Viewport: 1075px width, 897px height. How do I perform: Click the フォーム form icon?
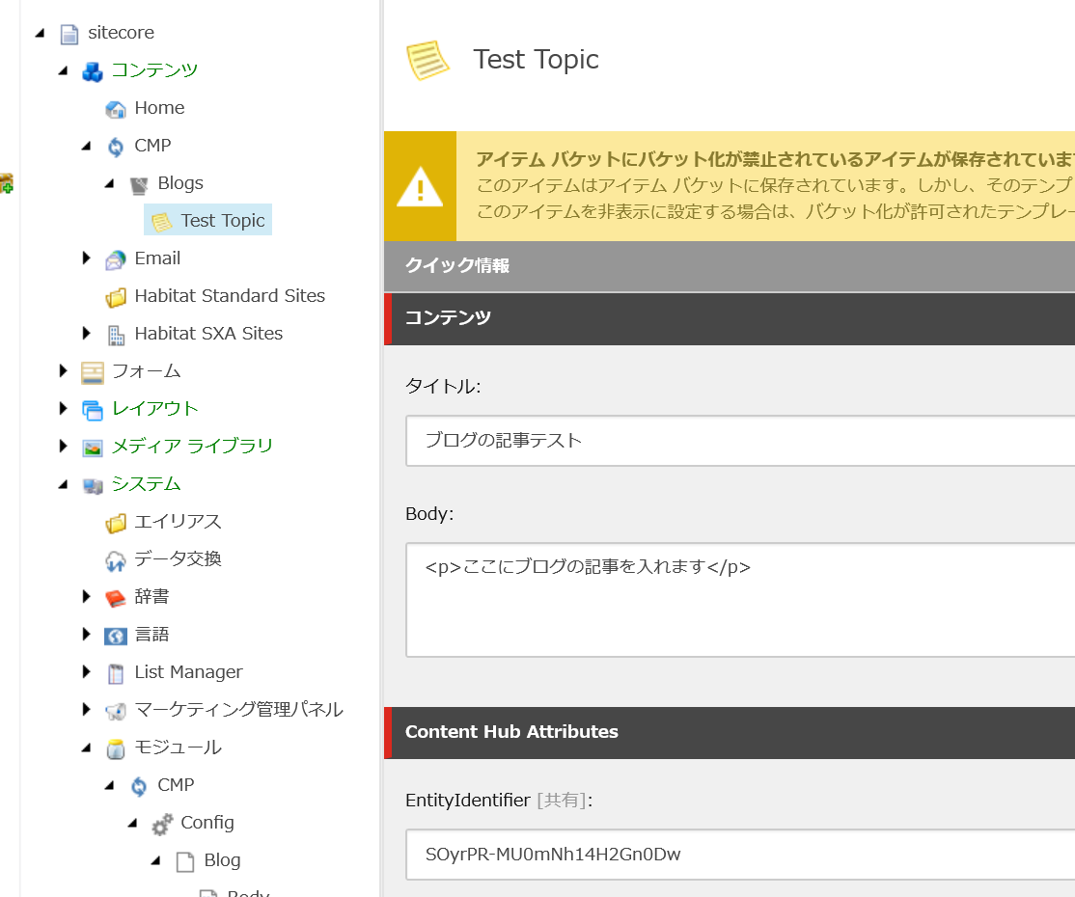click(x=92, y=372)
